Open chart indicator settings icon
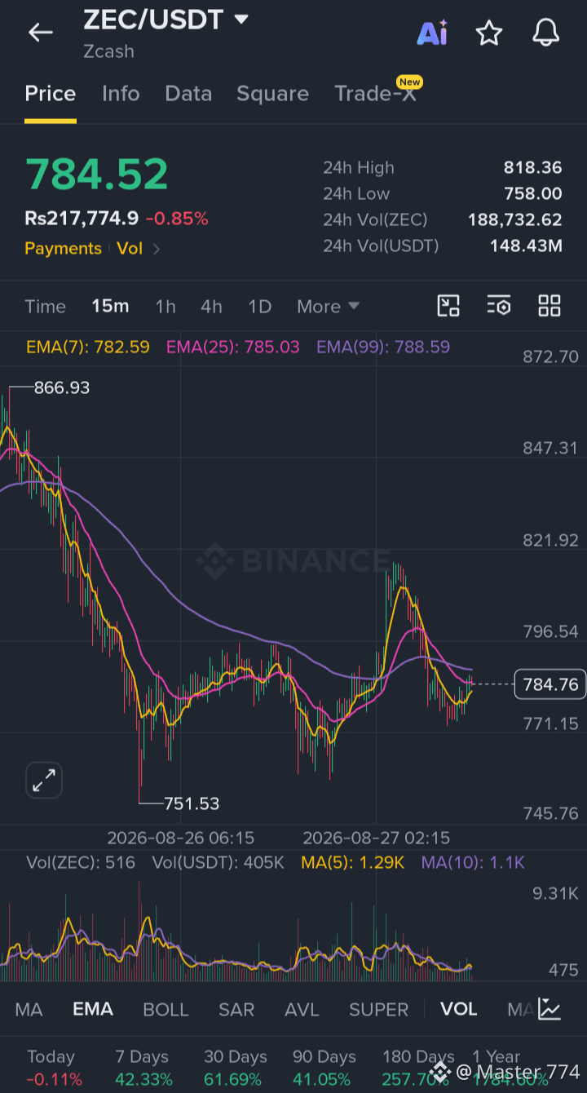587x1093 pixels. click(499, 306)
